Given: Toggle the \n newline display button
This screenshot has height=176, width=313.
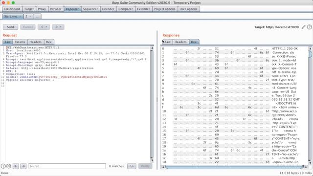Looking at the screenshot, I should [x=132, y=166].
